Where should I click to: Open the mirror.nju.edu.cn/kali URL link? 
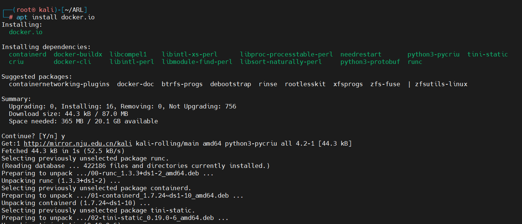78,143
